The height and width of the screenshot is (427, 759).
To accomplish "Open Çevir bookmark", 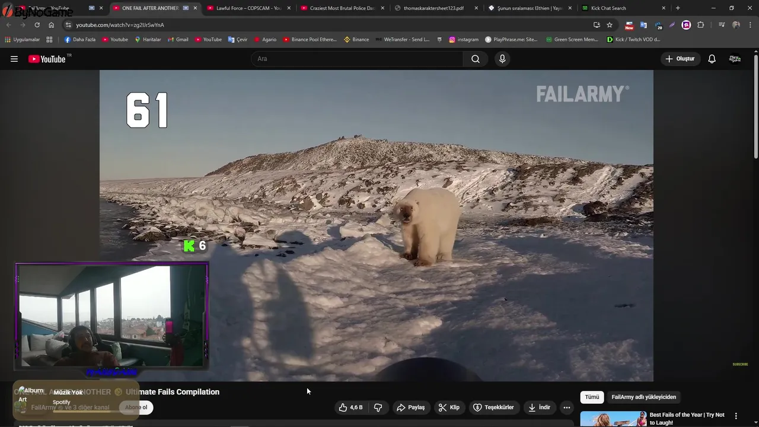I will tap(237, 39).
